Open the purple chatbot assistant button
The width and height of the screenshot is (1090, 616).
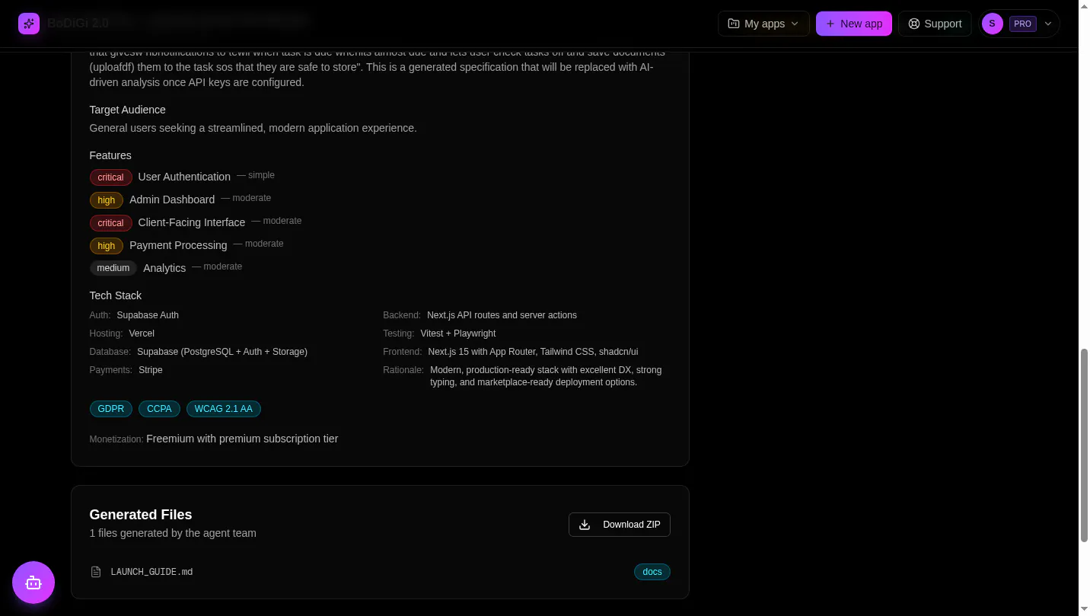[x=33, y=582]
